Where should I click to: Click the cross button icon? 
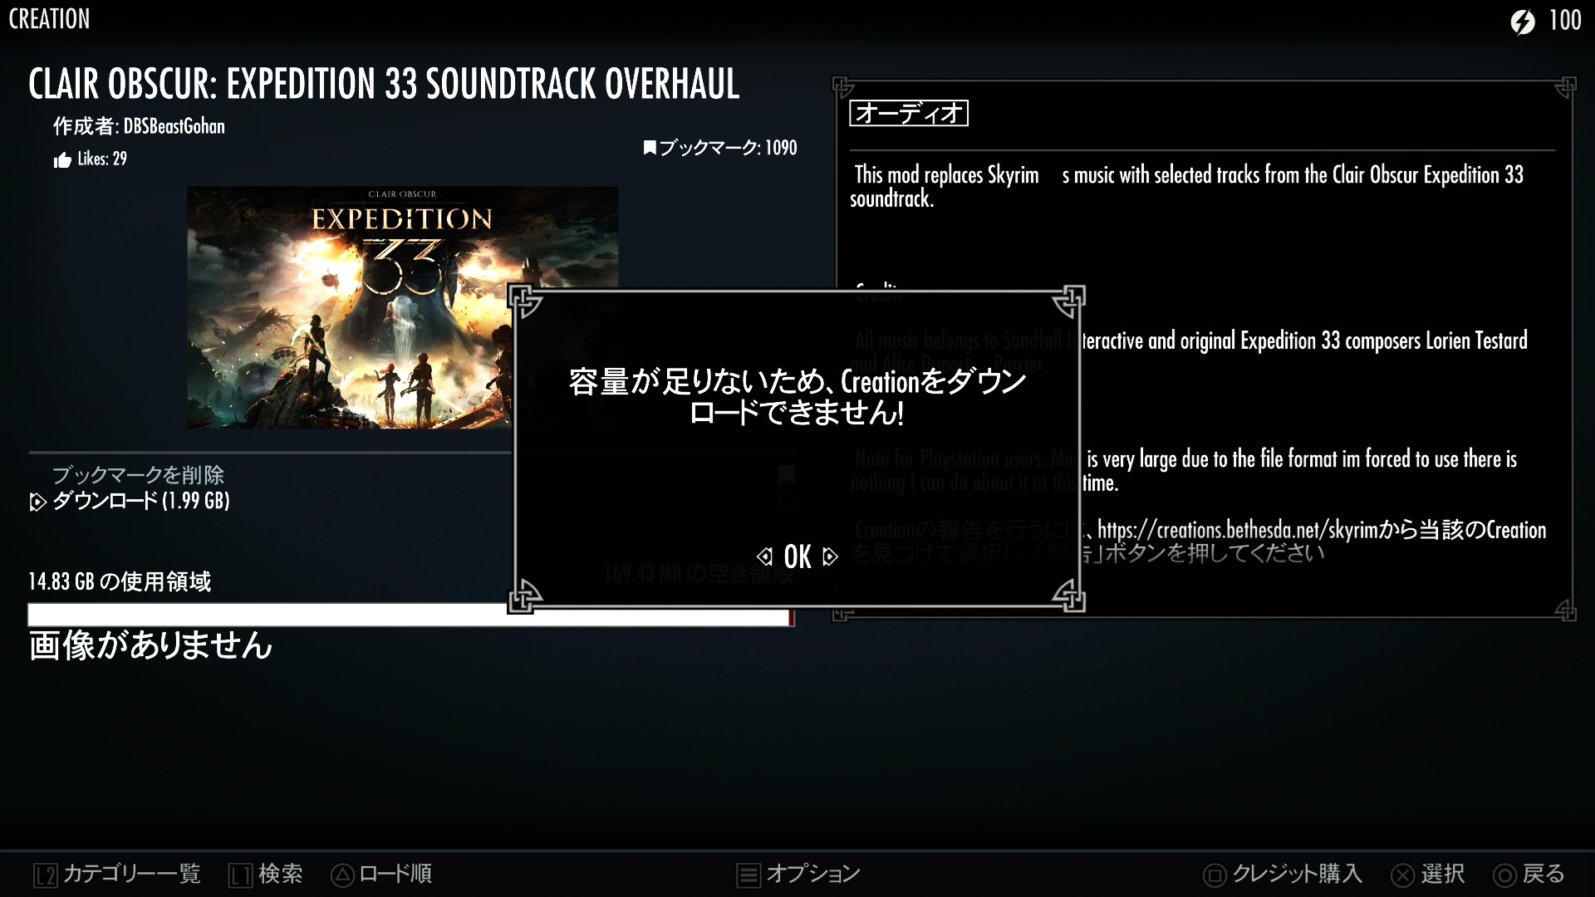[1403, 875]
